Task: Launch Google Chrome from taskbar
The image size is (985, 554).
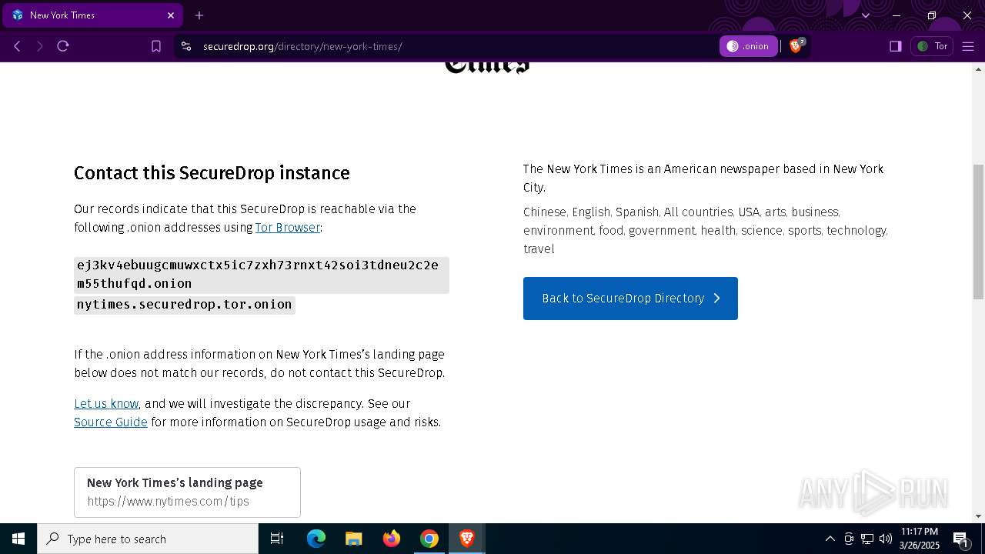Action: (x=429, y=539)
